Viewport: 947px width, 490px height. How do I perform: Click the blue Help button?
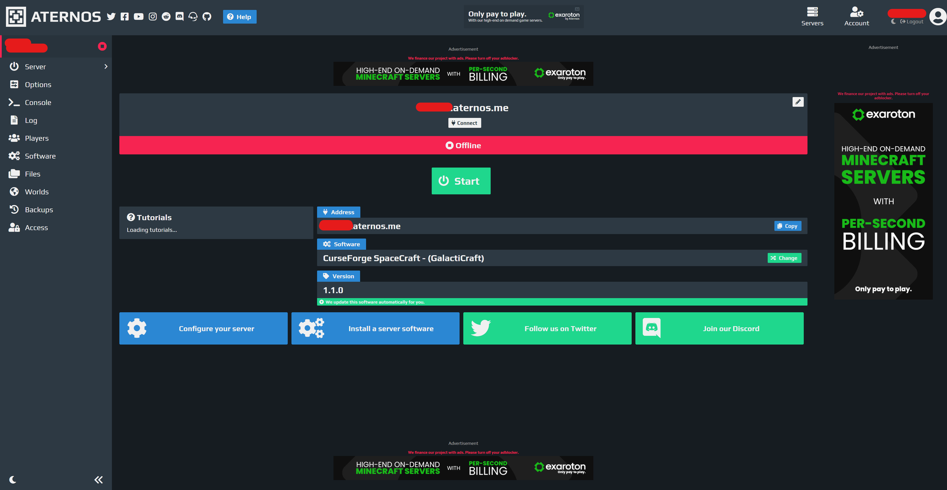pos(240,17)
